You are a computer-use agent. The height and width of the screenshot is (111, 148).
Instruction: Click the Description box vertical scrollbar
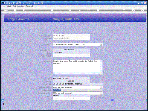[101, 66]
